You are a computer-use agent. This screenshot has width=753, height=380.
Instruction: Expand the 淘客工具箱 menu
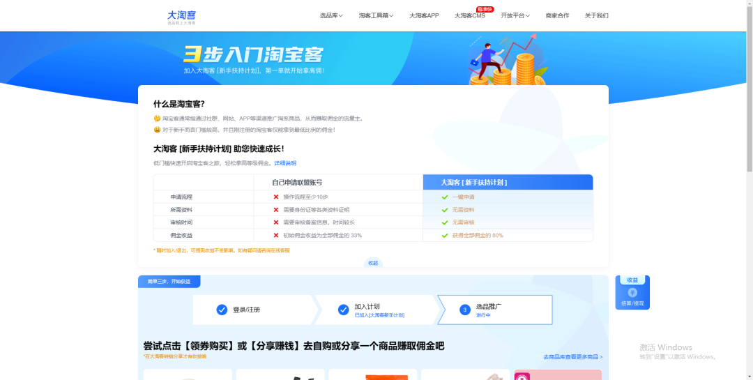tap(376, 15)
